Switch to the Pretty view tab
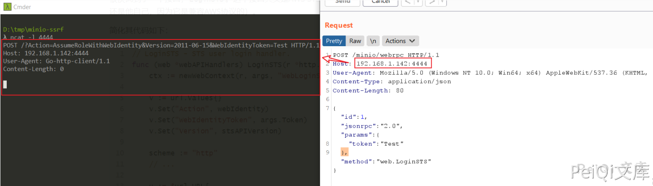 334,41
